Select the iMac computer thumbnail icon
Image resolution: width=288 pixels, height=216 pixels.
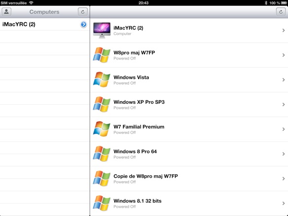[x=102, y=30]
